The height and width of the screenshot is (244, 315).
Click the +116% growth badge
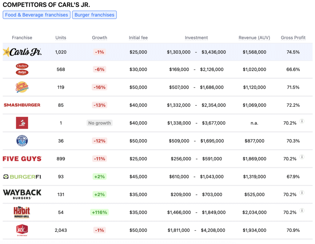pyautogui.click(x=99, y=212)
